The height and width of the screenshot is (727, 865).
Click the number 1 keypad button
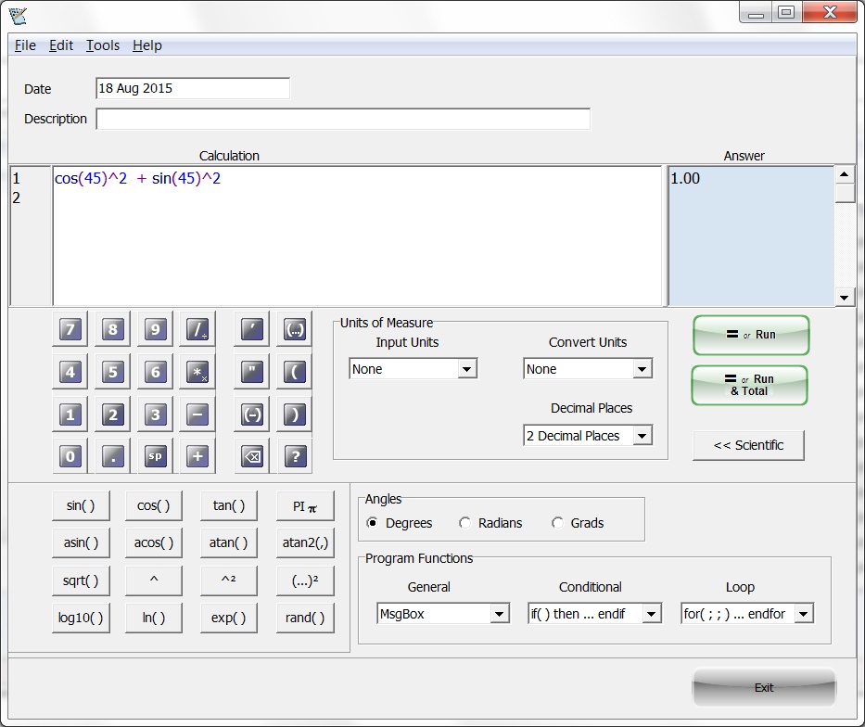coord(70,415)
